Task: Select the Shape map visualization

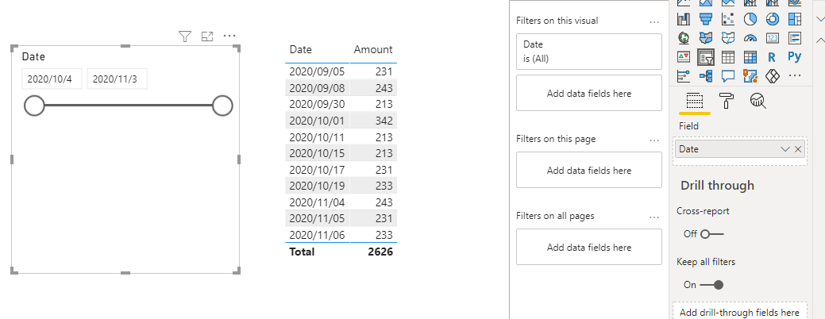Action: (x=728, y=38)
